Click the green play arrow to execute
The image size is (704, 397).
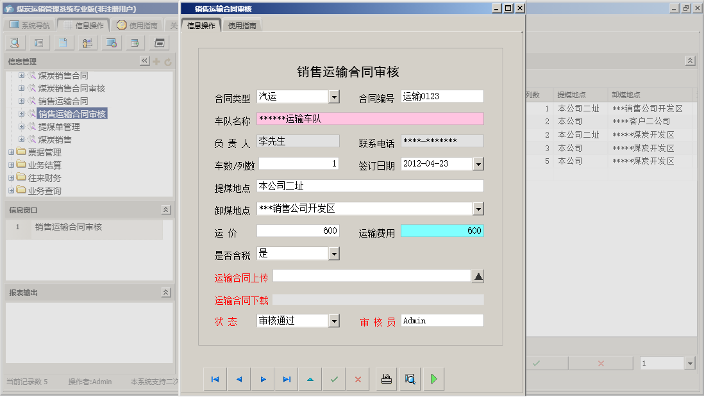[x=433, y=379]
